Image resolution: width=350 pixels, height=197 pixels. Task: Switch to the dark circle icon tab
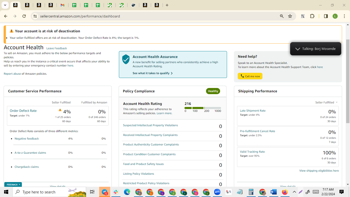(133, 5)
